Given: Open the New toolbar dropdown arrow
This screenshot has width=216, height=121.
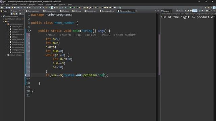Looking at the screenshot, I should 4,8.
